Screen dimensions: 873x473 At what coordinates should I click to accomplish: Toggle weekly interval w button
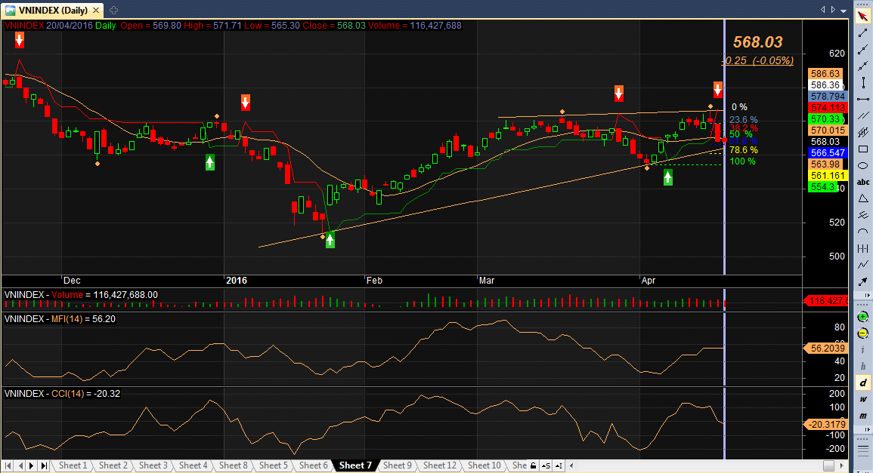863,399
